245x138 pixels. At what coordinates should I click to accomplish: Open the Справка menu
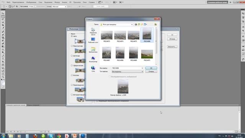[91, 2]
